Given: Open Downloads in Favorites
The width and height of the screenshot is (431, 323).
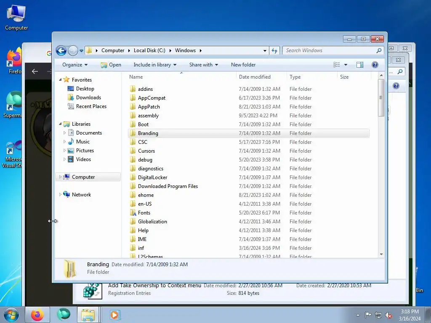Looking at the screenshot, I should pos(88,98).
